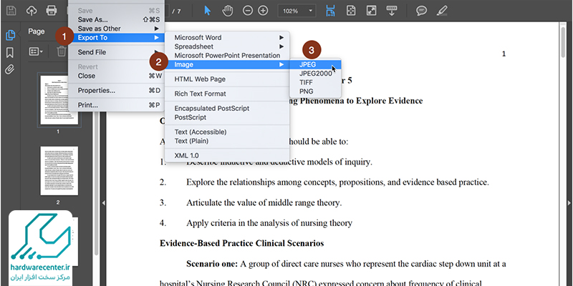Click "Articulate the value of middle range theory."

pos(264,203)
